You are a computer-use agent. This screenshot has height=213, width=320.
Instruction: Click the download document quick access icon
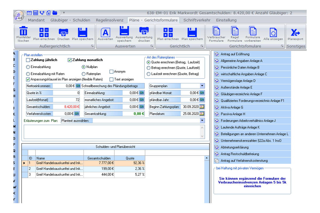pos(48,13)
